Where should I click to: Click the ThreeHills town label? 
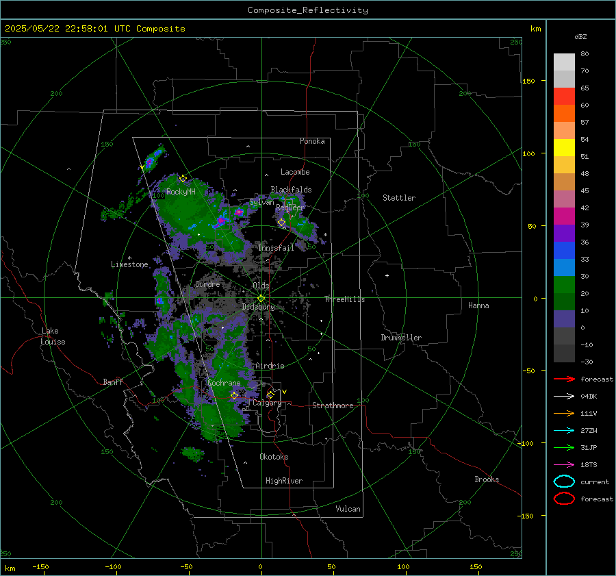click(344, 299)
